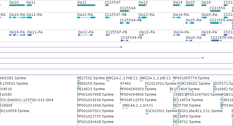
Task: Click the CG31556-PA protein bar
Action: point(216,40)
